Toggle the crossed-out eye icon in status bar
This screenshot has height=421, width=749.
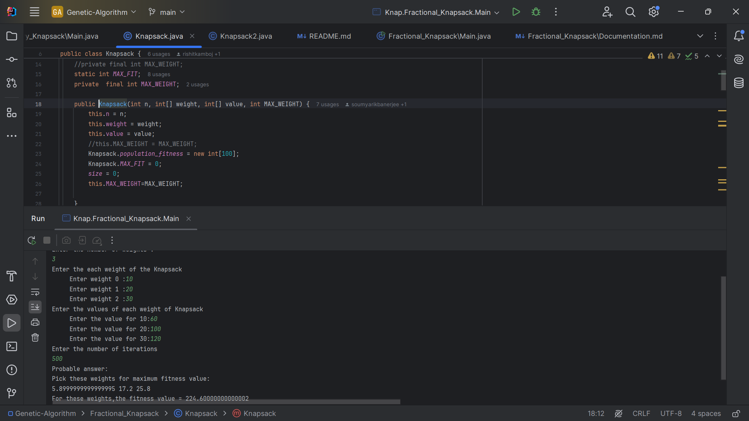619,414
